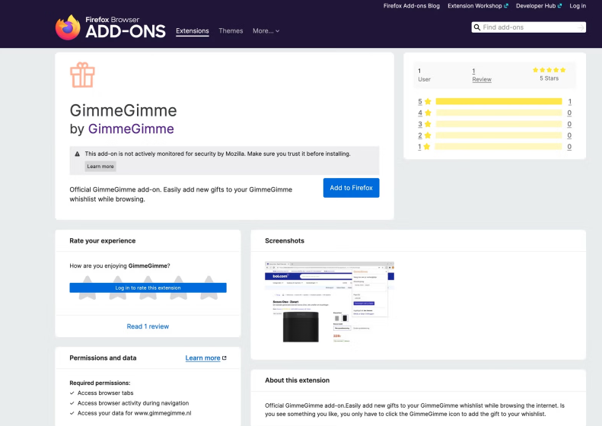Open the extension screenshot thumbnail
The width and height of the screenshot is (602, 426).
[x=329, y=303]
